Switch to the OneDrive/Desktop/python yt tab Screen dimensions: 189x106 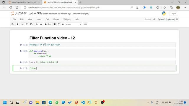coord(24,2)
